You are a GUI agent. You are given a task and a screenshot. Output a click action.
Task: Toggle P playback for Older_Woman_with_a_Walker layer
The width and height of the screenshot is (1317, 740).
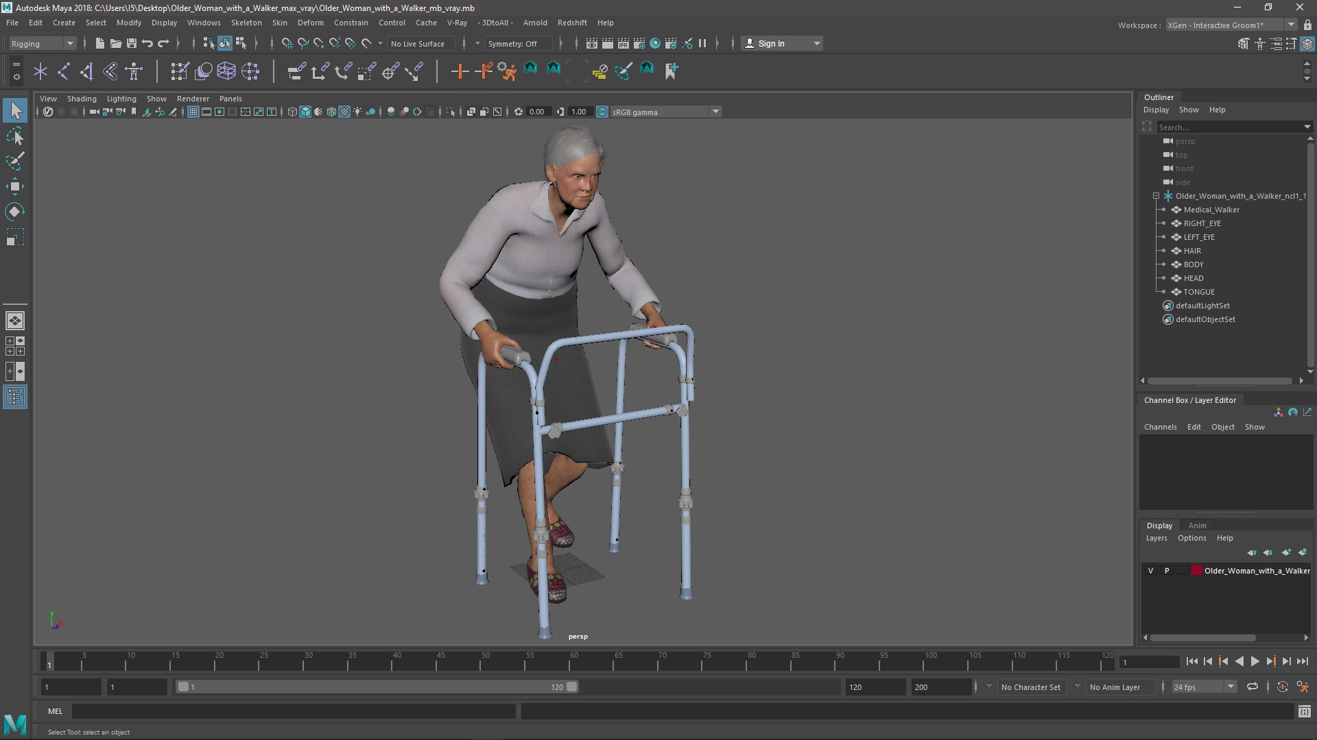[x=1166, y=570]
